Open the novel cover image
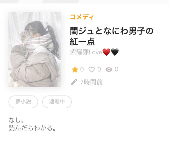This screenshot has height=141, width=169. 35,49
